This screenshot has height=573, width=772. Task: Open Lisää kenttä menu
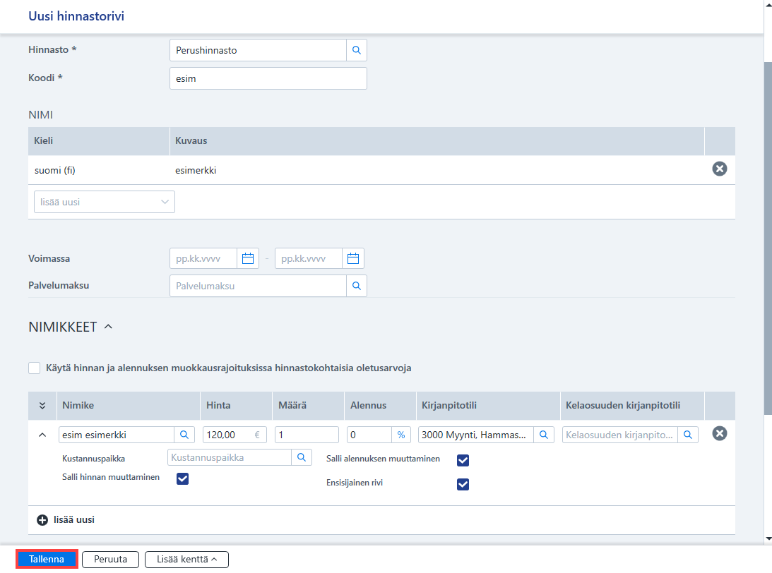click(186, 559)
